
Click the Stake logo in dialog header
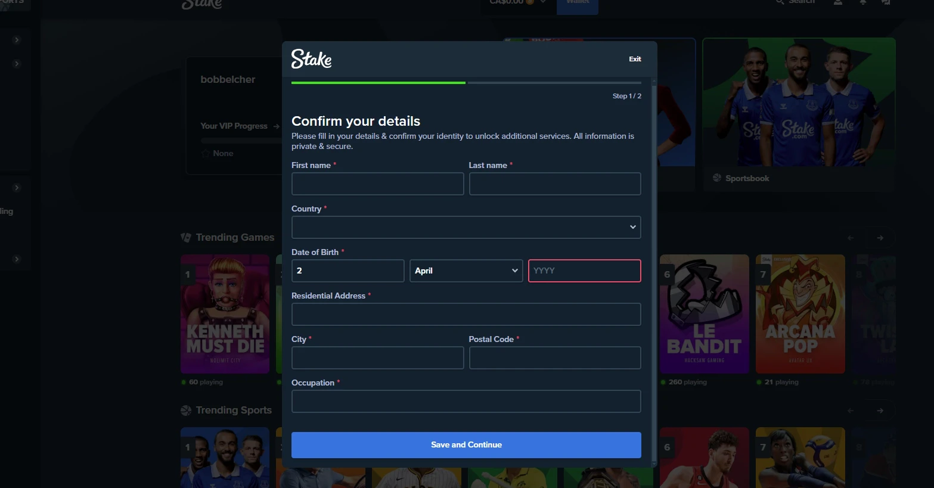311,59
